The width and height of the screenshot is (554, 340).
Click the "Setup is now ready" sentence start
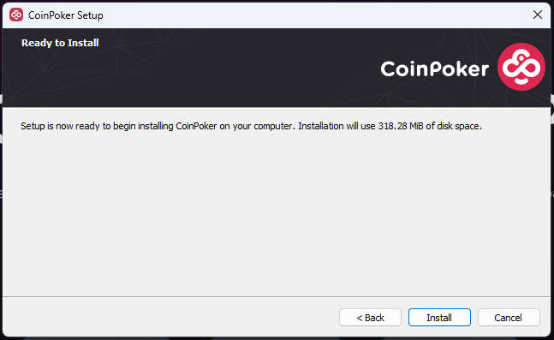[x=62, y=126]
